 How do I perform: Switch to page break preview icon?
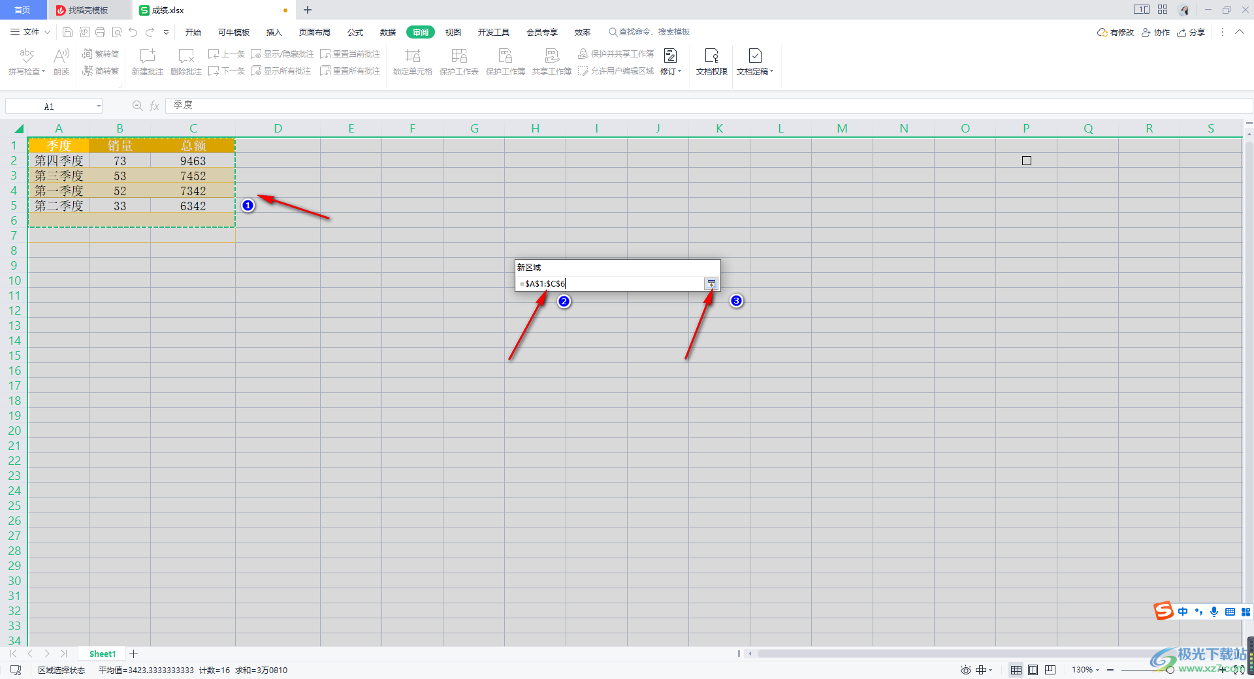tap(1050, 670)
